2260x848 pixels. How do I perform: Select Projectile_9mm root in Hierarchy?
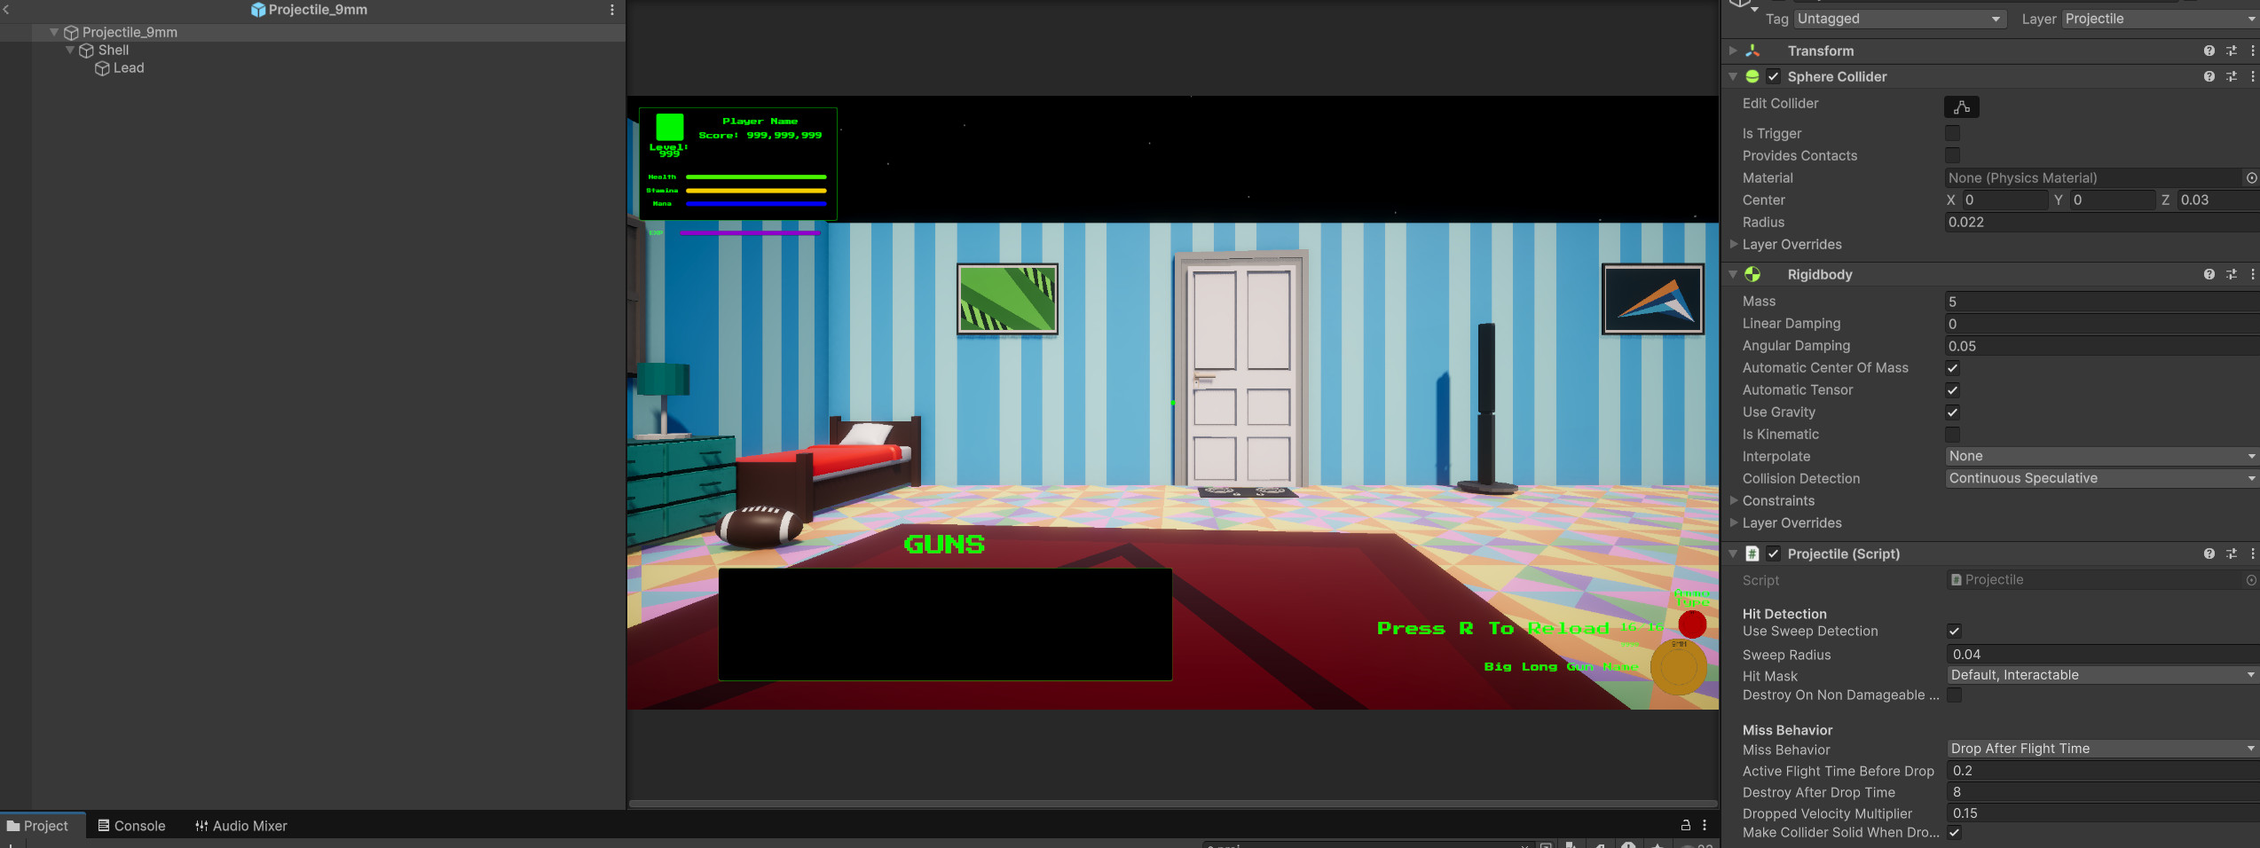pyautogui.click(x=130, y=32)
